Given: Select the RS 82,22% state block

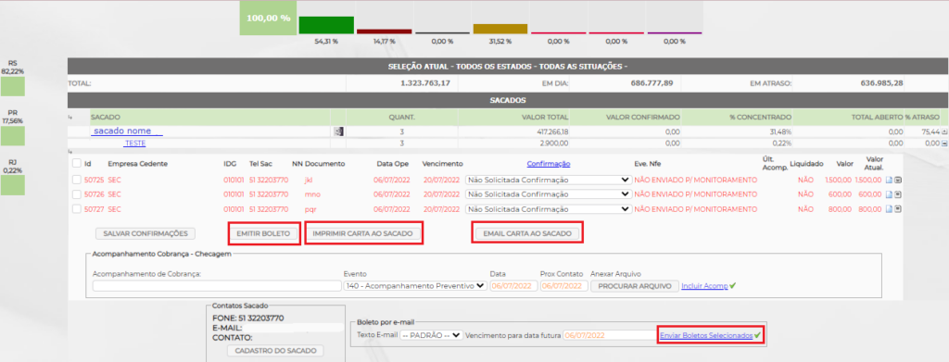Looking at the screenshot, I should (x=13, y=87).
